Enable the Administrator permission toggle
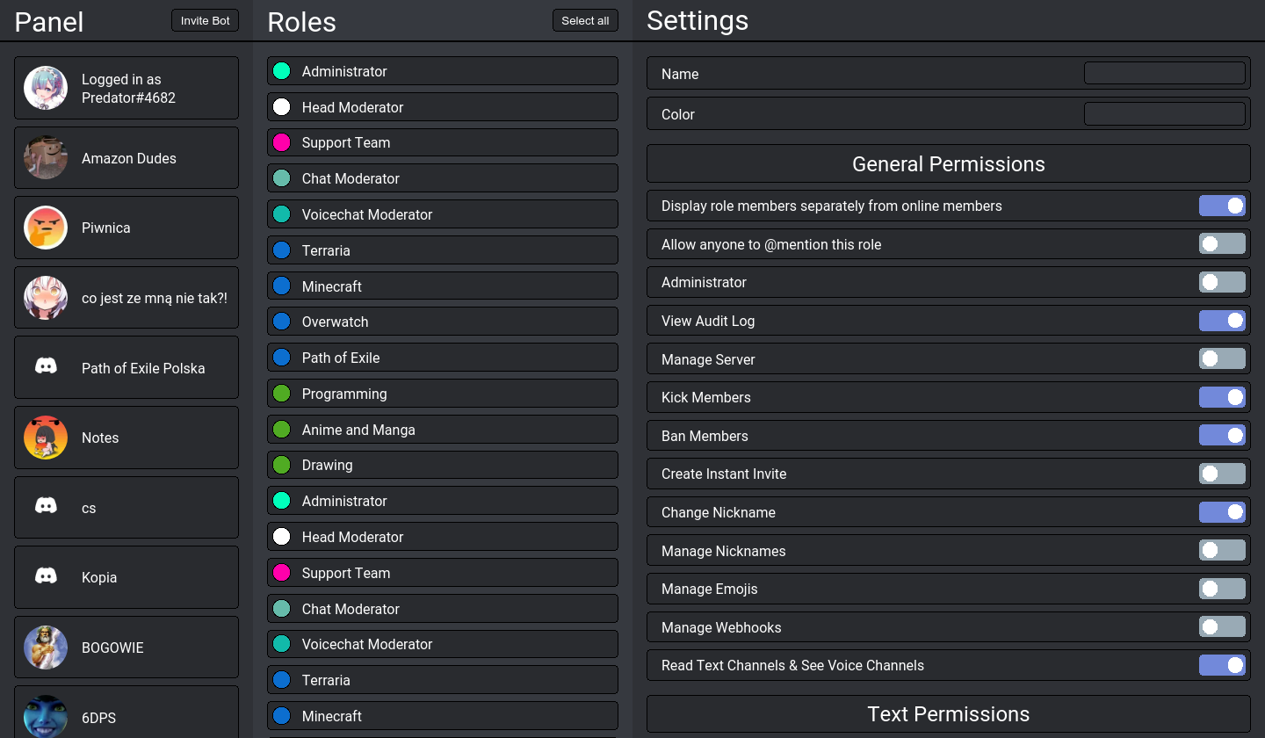 click(x=1222, y=282)
